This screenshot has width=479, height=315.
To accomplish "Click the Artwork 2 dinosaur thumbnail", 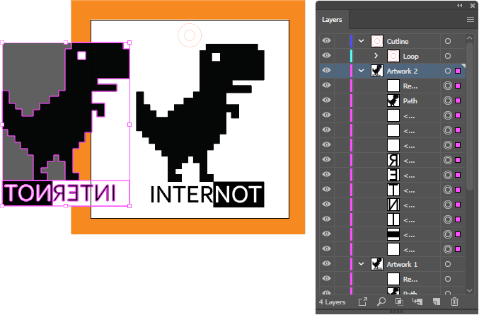I will tap(377, 71).
